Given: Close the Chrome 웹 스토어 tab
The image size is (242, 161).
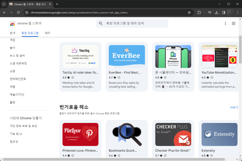Looking at the screenshot, I should (50, 4).
